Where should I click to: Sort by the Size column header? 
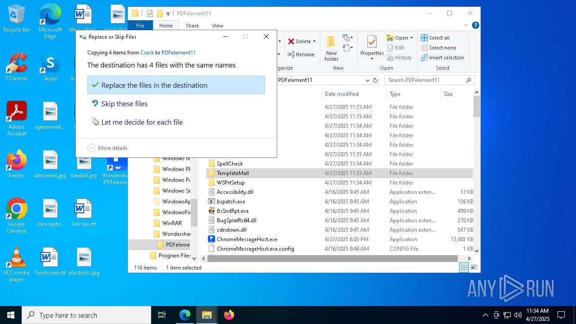coord(457,94)
